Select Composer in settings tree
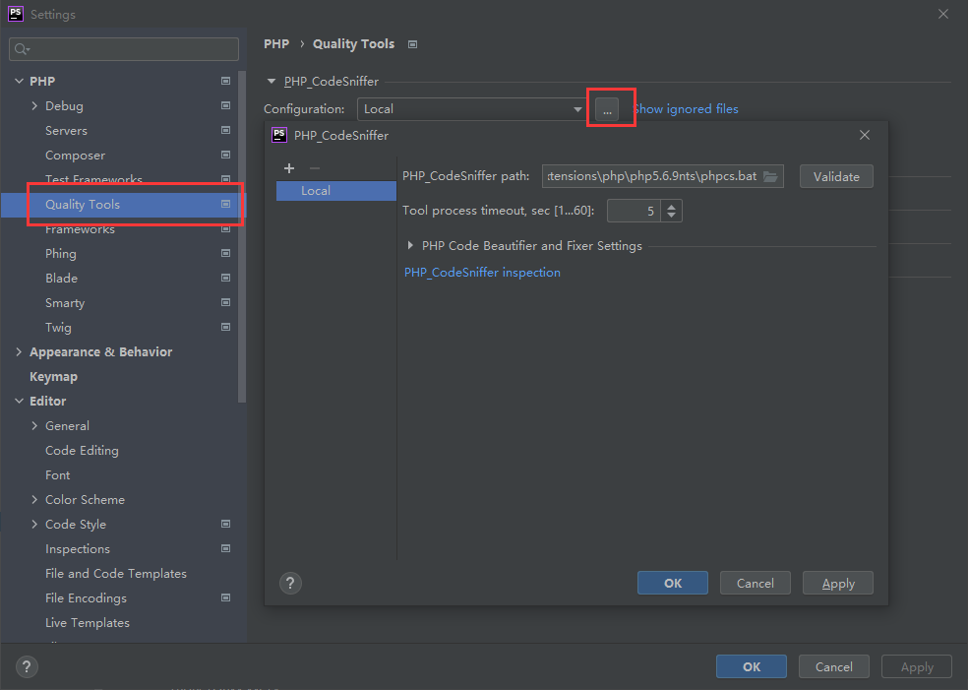The width and height of the screenshot is (968, 690). pyautogui.click(x=76, y=156)
